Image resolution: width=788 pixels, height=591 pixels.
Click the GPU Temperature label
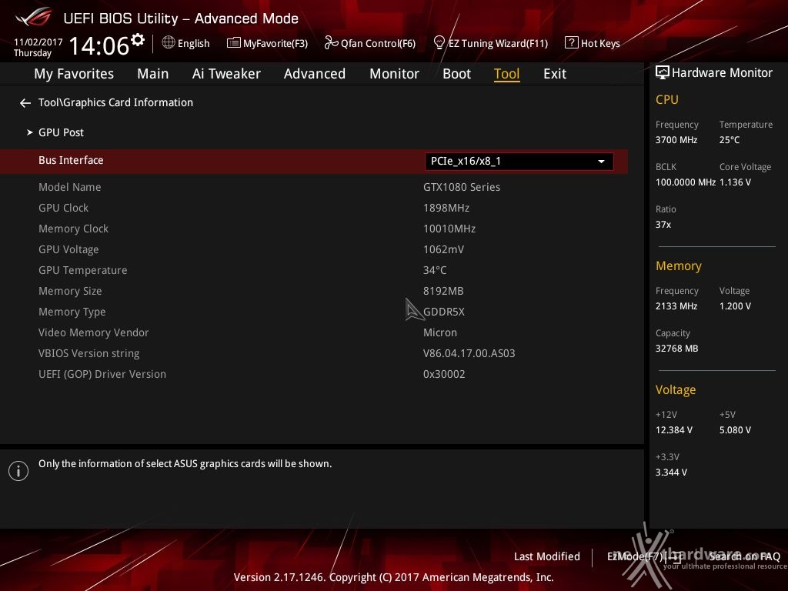[83, 270]
